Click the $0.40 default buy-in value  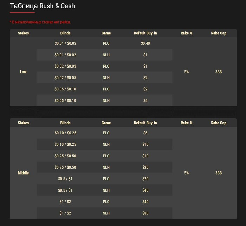pos(145,43)
